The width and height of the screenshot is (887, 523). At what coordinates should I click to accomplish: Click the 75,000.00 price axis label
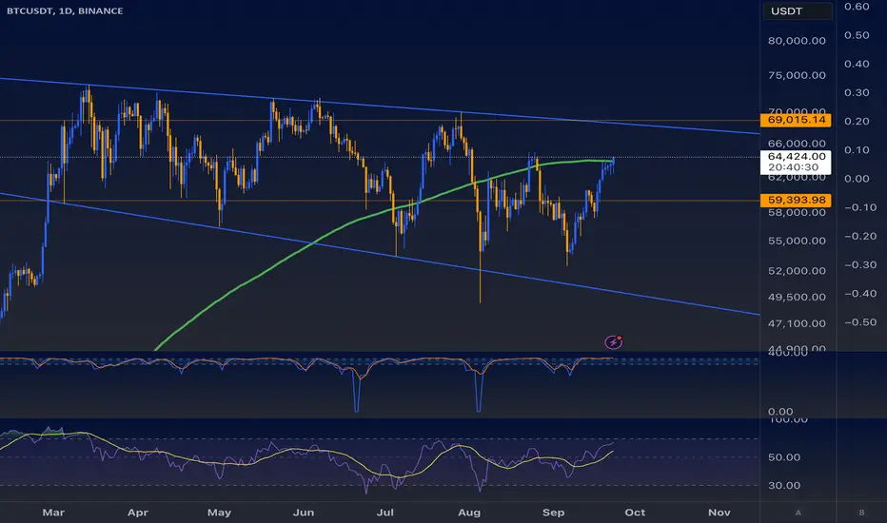coord(797,75)
